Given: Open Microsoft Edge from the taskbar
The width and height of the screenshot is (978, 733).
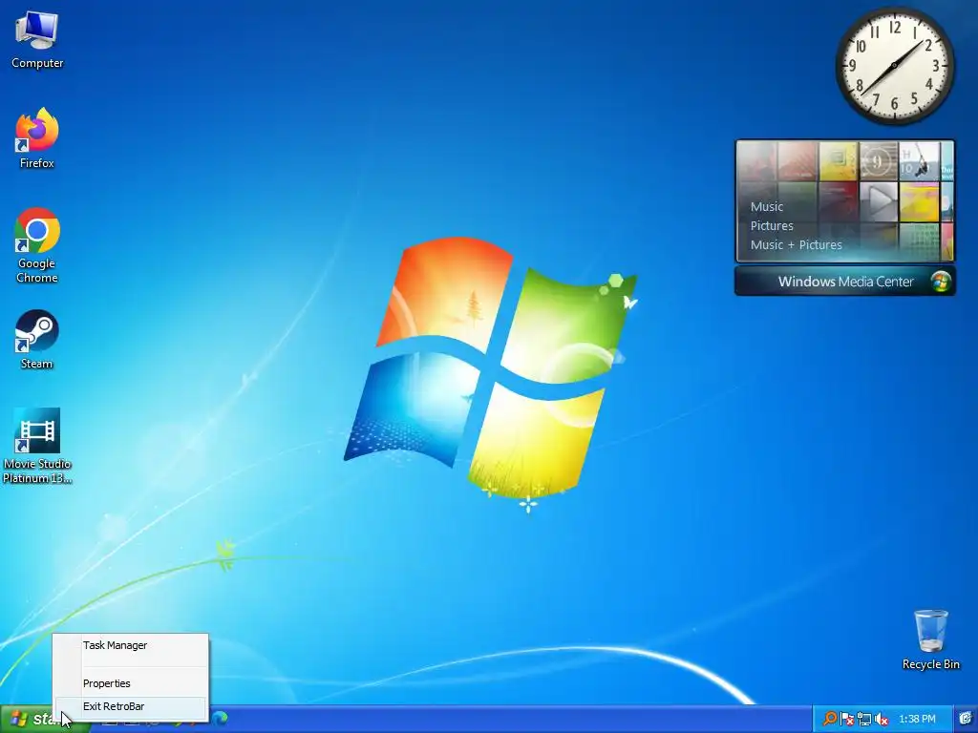Looking at the screenshot, I should pos(220,719).
